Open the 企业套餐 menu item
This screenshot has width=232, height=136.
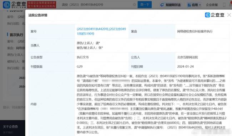[x=212, y=5]
